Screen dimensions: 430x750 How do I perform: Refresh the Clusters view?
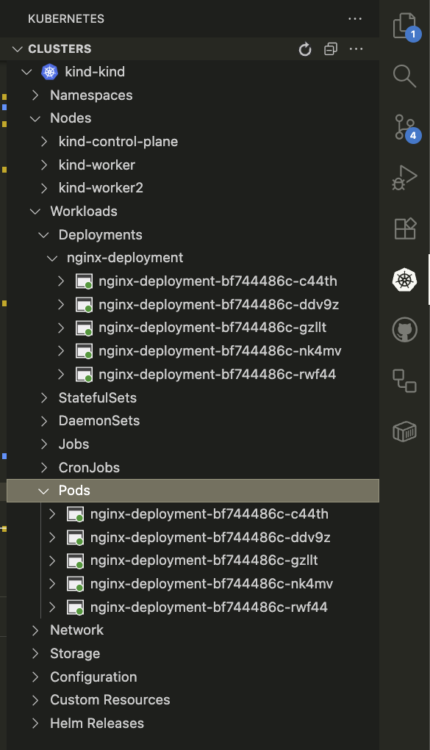305,48
